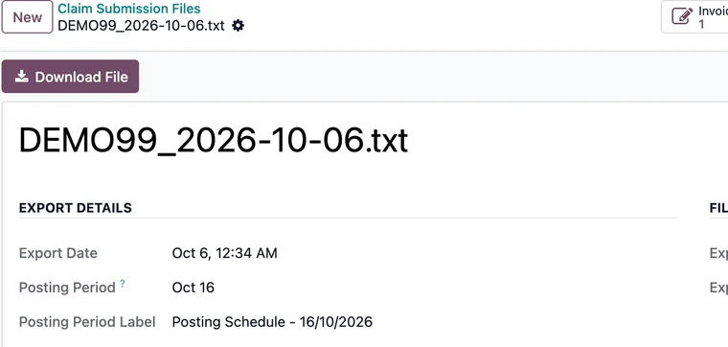Click the Invoices edit pencil icon
The height and width of the screenshot is (347, 728).
(682, 16)
